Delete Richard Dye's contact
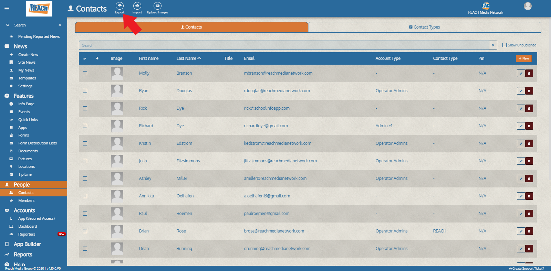 point(529,126)
